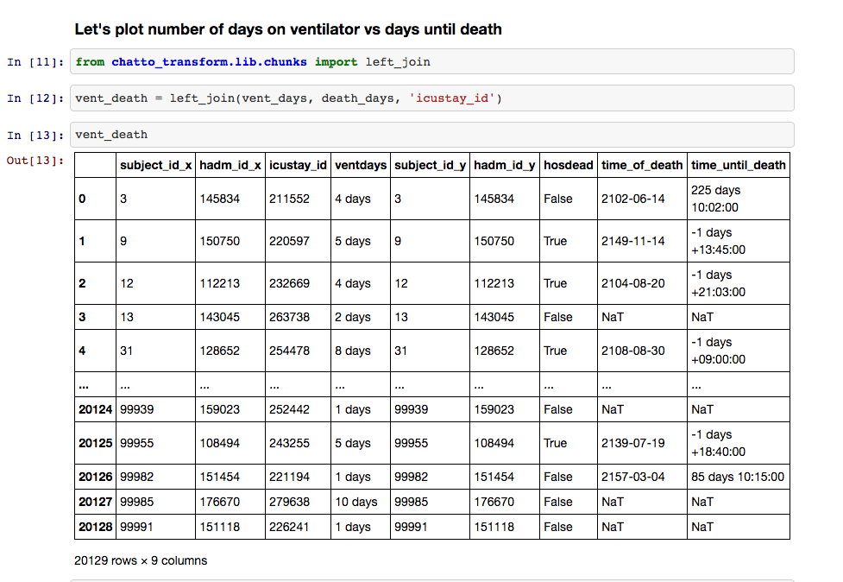Click the In [11] cell prompt

(35, 62)
